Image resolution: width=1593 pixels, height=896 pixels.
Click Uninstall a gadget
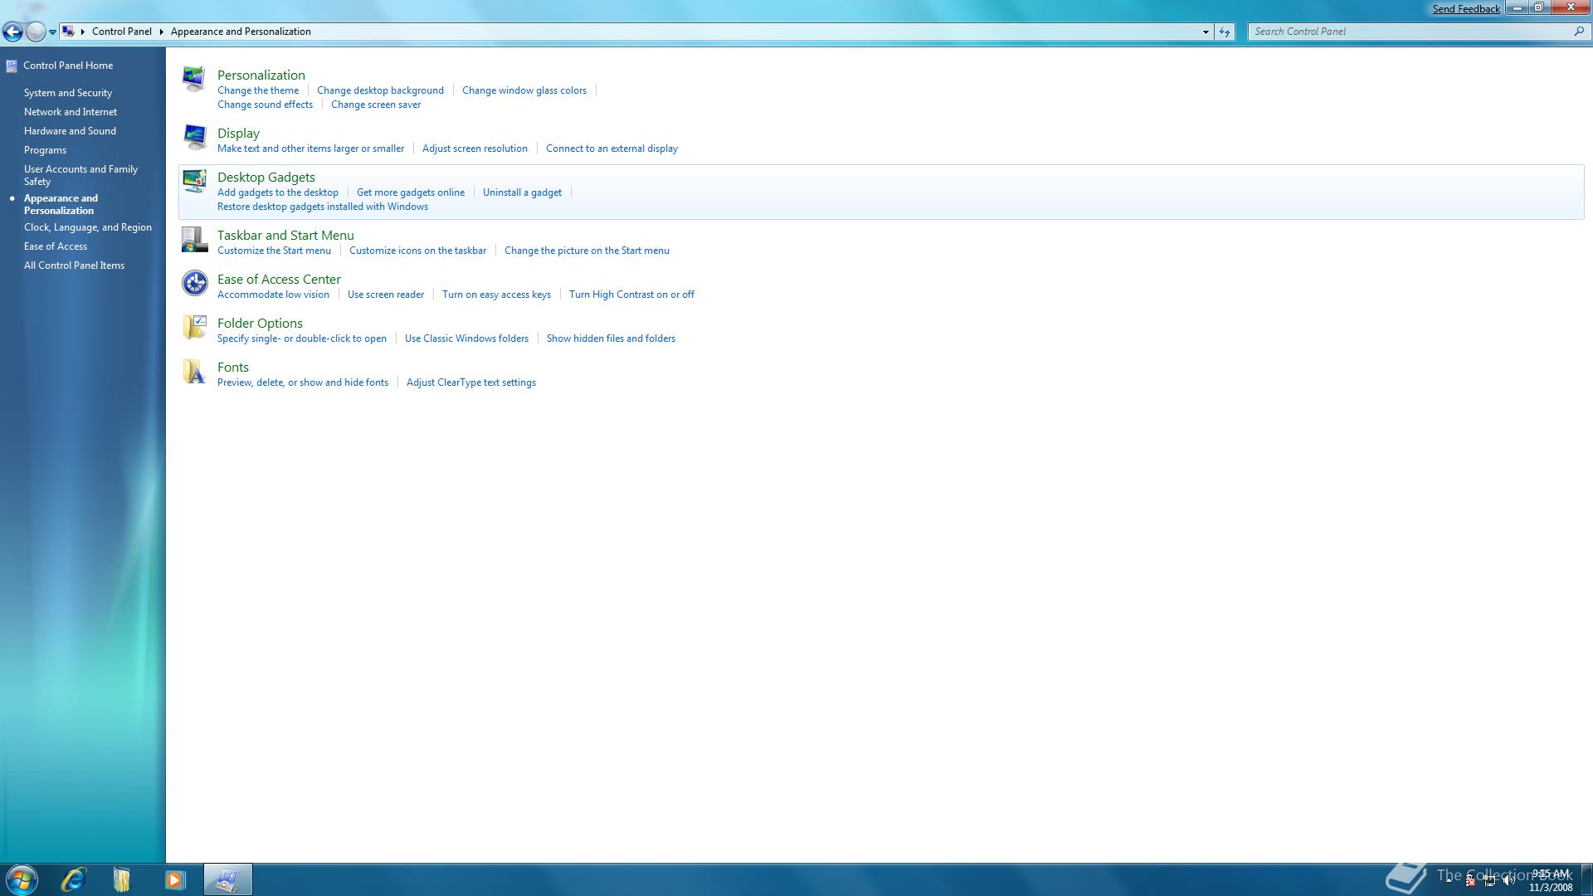522,192
